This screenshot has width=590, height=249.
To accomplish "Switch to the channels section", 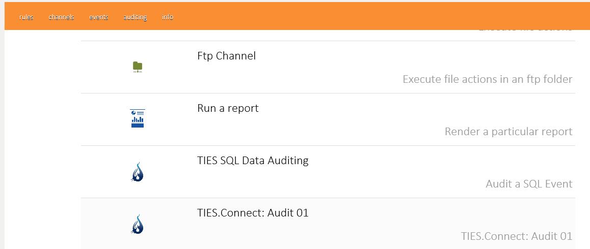I will [61, 17].
